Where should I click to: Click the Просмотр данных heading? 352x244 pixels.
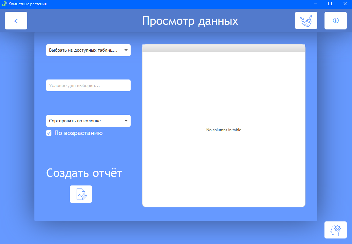click(190, 21)
